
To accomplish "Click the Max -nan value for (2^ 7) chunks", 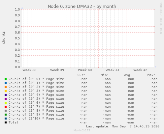I will coord(153,107).
